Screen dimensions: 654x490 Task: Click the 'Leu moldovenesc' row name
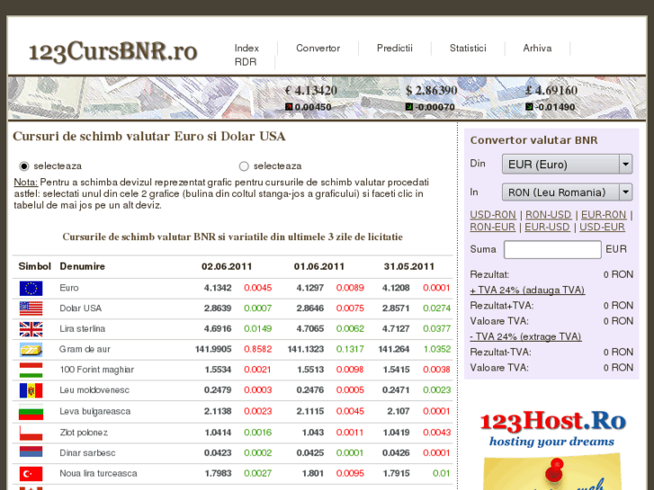tap(94, 390)
